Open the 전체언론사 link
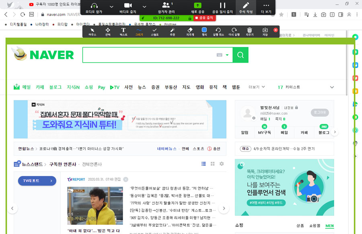 tap(92, 164)
